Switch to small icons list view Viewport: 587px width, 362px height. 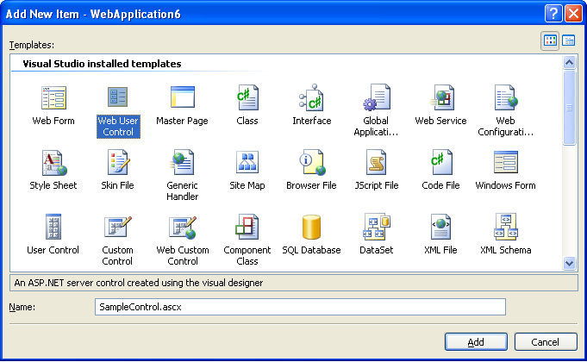pyautogui.click(x=569, y=41)
